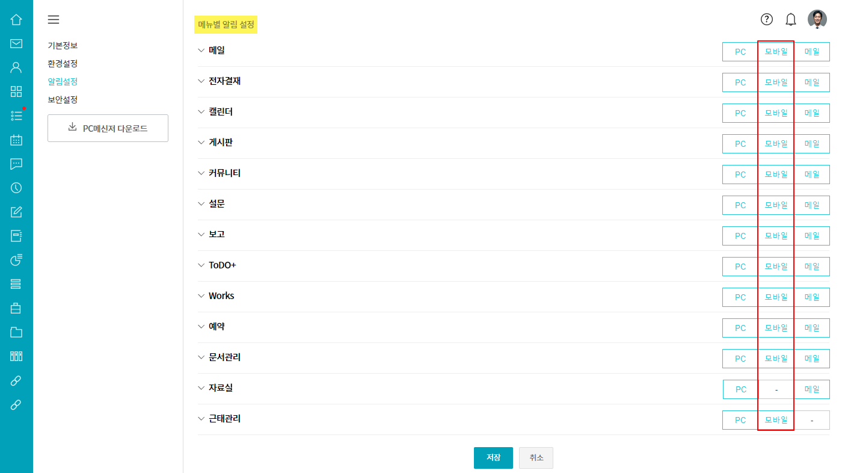The height and width of the screenshot is (473, 842).
Task: Open the help question mark icon
Action: tap(766, 19)
